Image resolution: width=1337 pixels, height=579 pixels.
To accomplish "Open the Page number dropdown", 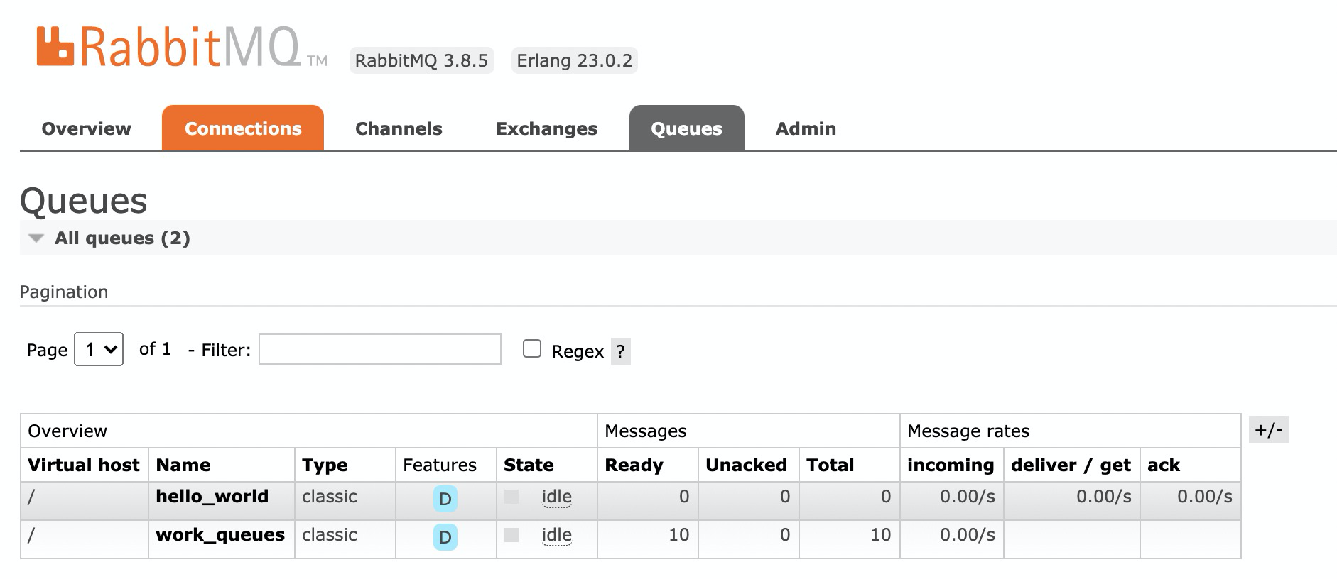I will (99, 349).
